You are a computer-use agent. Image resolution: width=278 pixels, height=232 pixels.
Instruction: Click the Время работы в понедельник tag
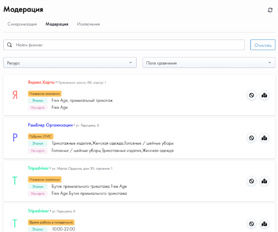pos(51,222)
